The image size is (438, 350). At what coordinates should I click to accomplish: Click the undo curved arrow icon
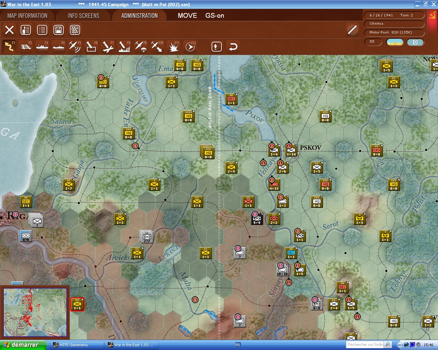tap(233, 46)
